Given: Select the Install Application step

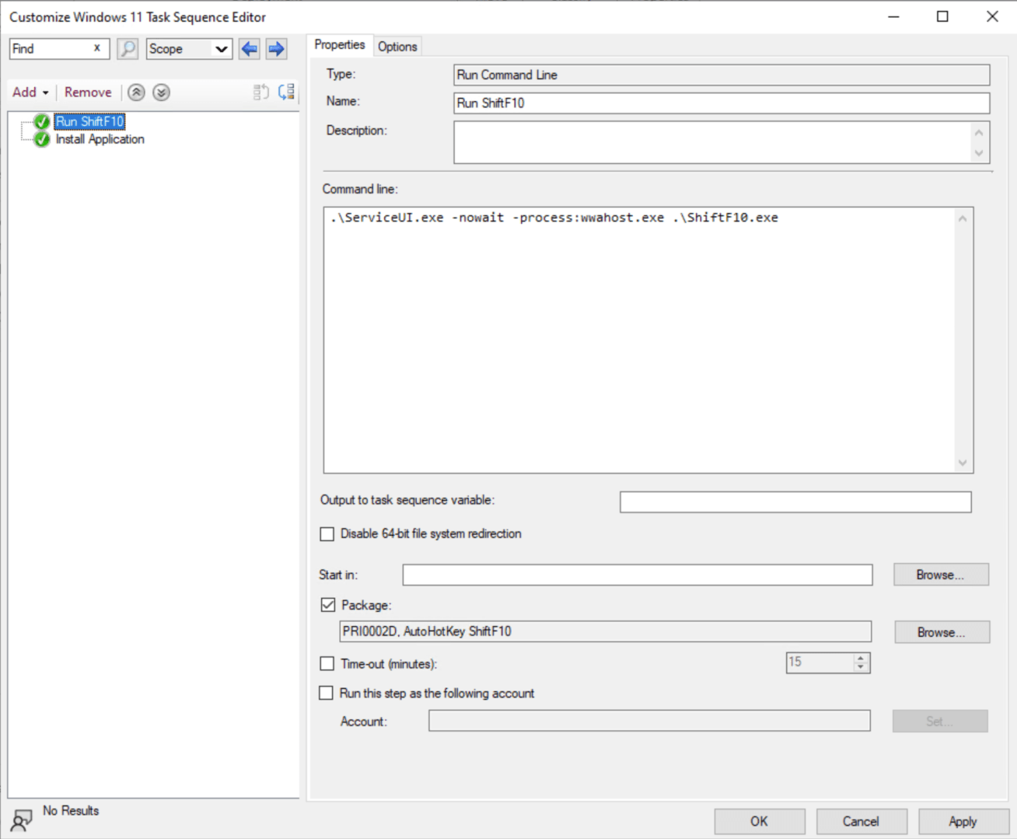Looking at the screenshot, I should (100, 139).
